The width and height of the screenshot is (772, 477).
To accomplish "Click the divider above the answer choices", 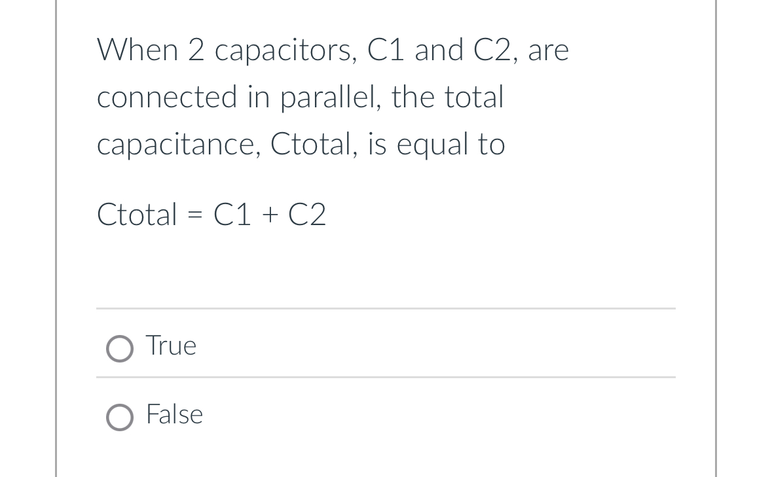I will pyautogui.click(x=386, y=310).
